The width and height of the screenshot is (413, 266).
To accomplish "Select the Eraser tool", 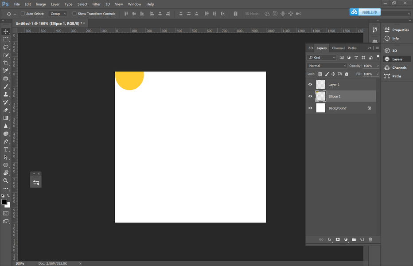I will 5,110.
